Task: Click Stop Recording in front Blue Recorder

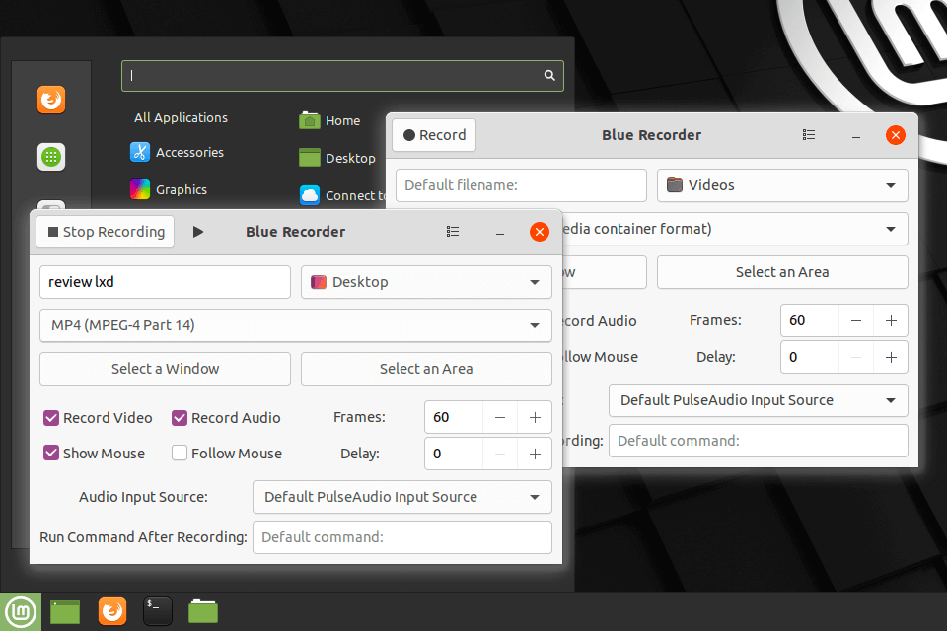Action: (x=106, y=232)
